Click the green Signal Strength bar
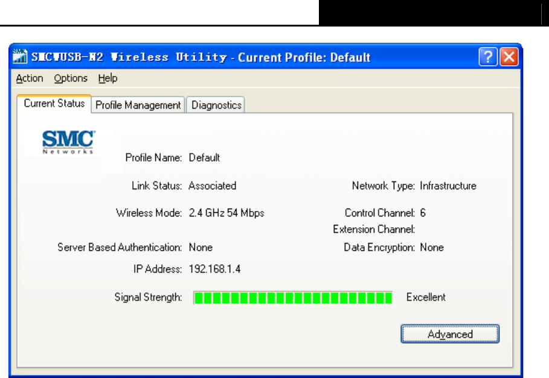The height and width of the screenshot is (378, 549). tap(293, 298)
